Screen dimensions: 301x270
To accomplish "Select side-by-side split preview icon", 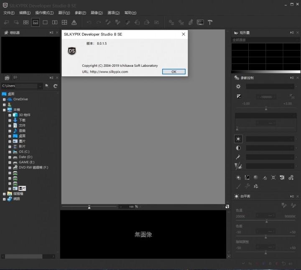I will coord(55,23).
